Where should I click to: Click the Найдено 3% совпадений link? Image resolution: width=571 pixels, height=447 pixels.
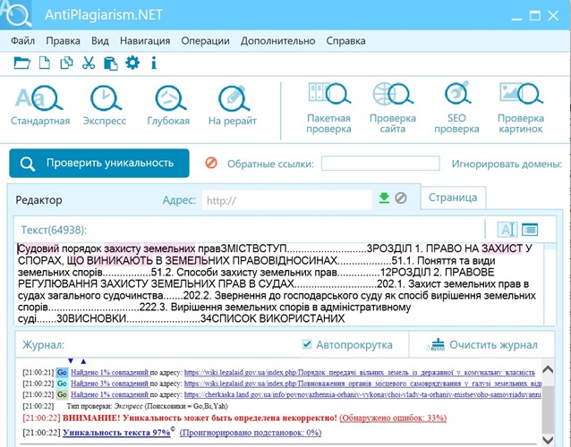tap(110, 384)
